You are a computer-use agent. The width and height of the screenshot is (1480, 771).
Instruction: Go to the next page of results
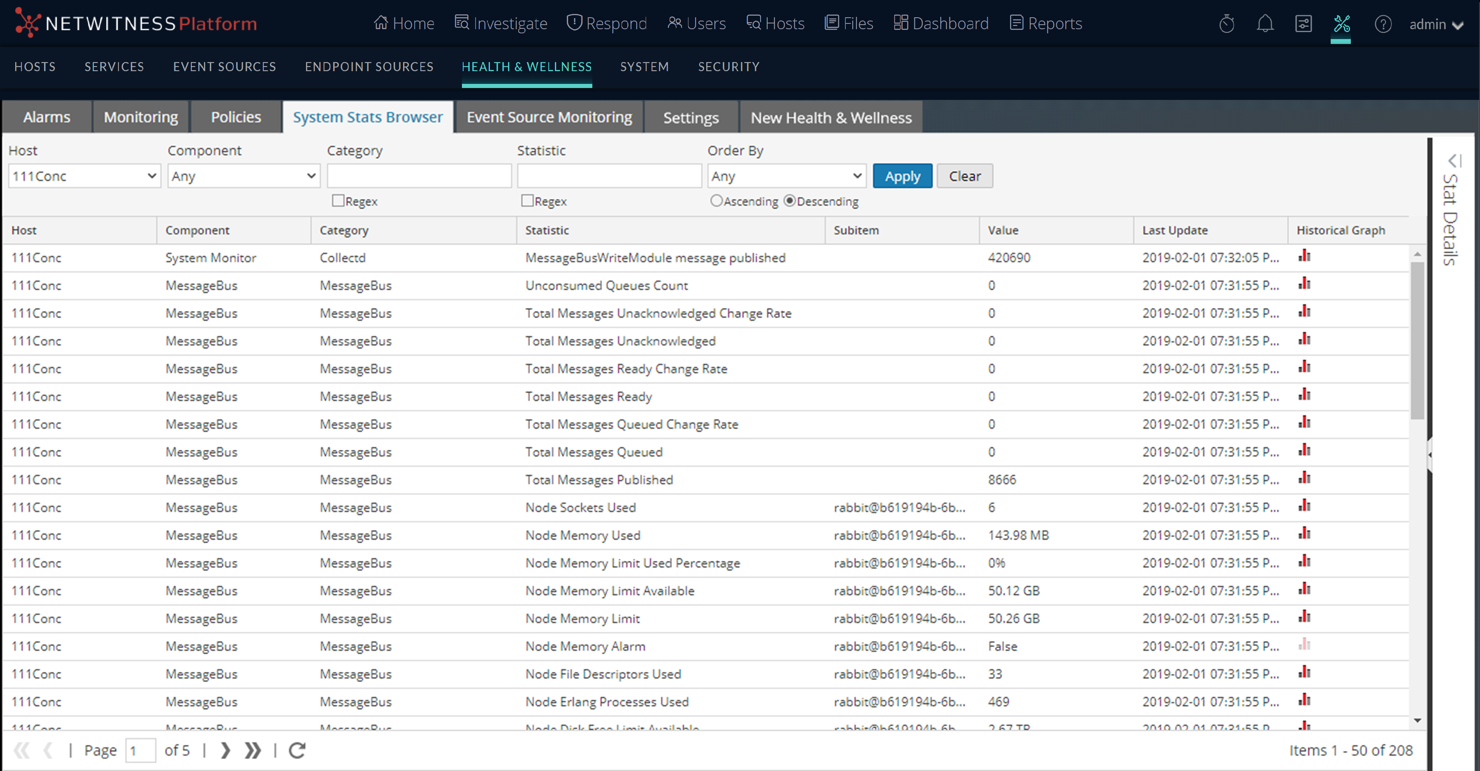(x=225, y=750)
